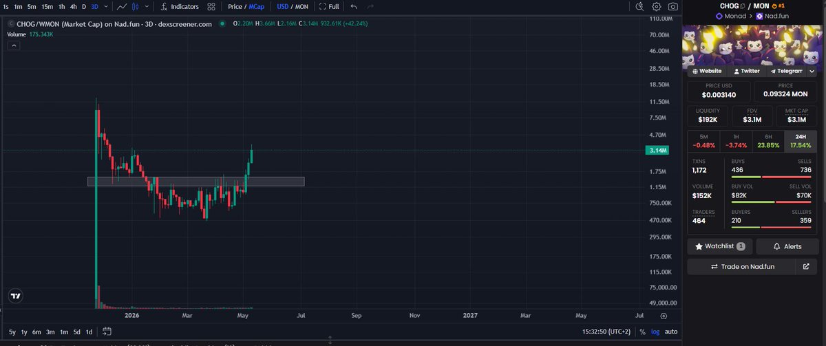826x346 pixels.
Task: Click the TradingView logo
Action: [x=15, y=296]
